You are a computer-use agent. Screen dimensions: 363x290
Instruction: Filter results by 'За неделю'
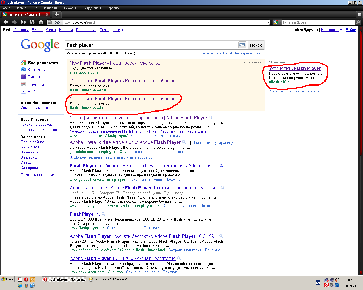[x=30, y=152]
